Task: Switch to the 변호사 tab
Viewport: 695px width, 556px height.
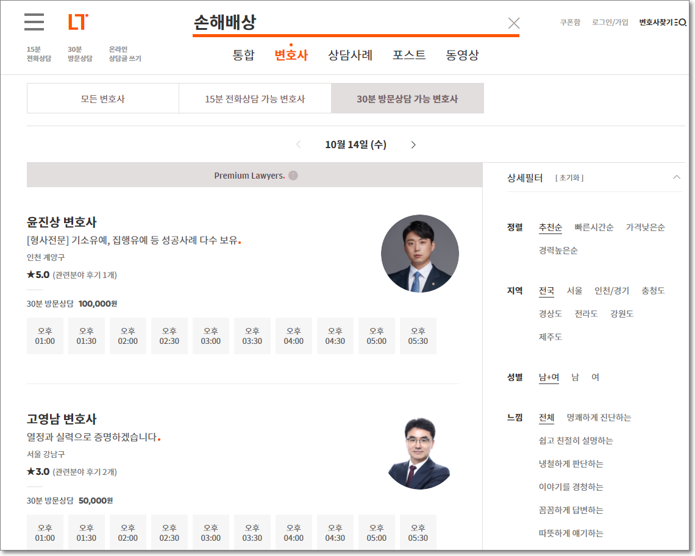Action: [x=291, y=55]
